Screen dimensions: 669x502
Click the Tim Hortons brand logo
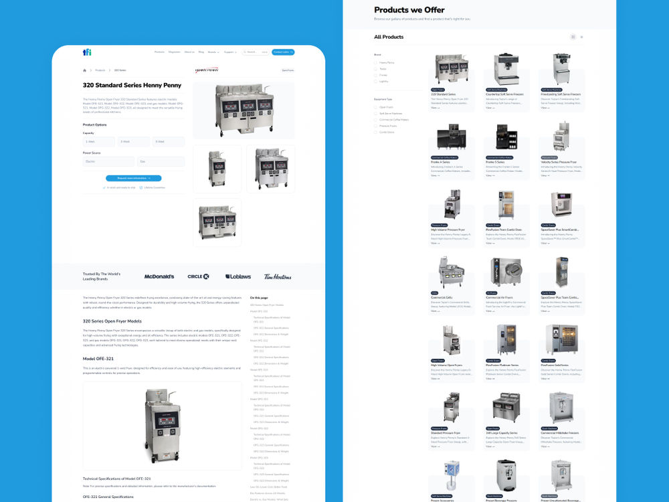point(278,276)
